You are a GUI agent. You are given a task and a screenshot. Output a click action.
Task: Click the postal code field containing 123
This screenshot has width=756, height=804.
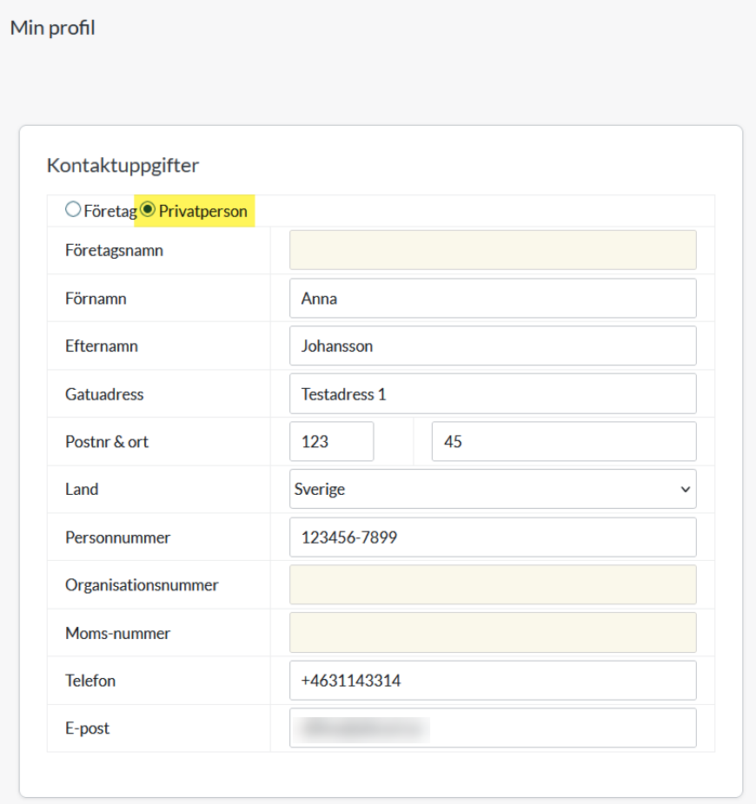click(331, 441)
